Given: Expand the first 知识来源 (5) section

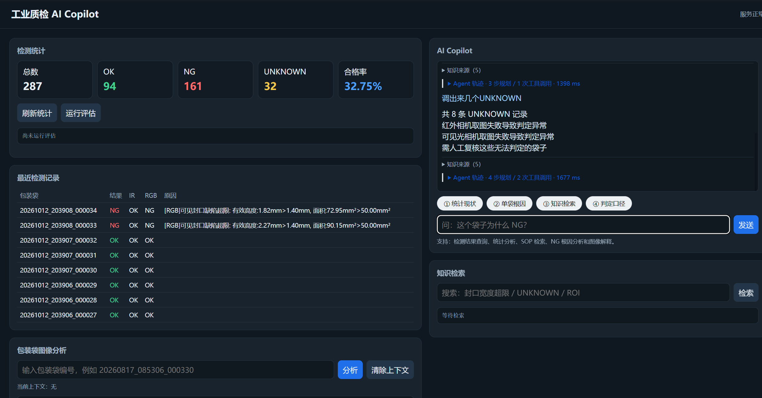Looking at the screenshot, I should click(x=461, y=70).
